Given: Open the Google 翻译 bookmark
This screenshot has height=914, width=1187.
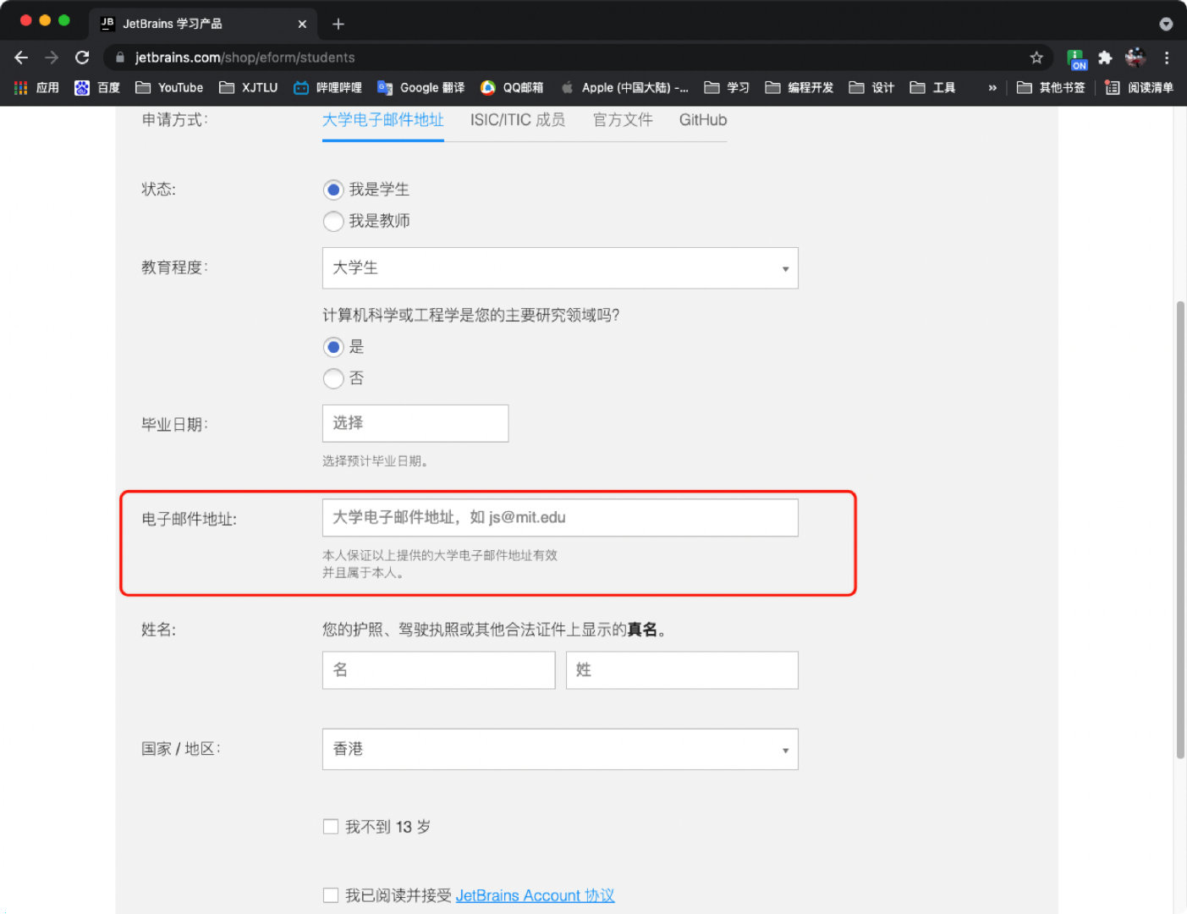Looking at the screenshot, I should pyautogui.click(x=421, y=87).
